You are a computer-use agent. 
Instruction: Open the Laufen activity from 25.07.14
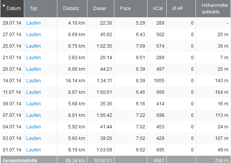[33, 46]
